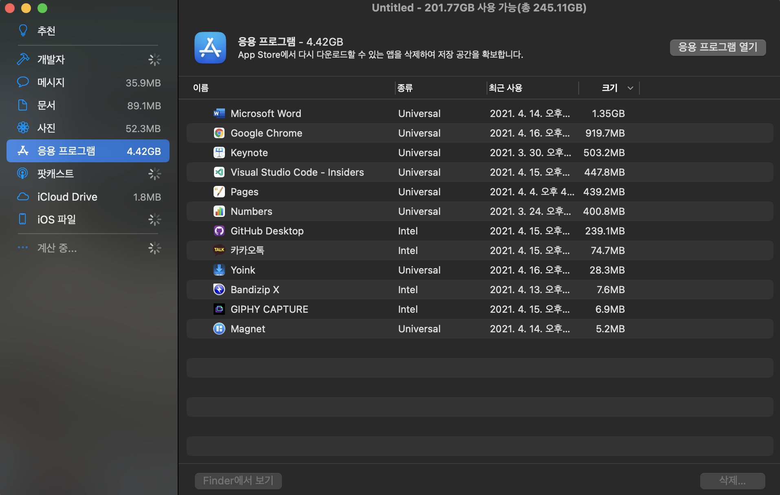Select iCloud Drive in sidebar
This screenshot has width=780, height=495.
68,197
